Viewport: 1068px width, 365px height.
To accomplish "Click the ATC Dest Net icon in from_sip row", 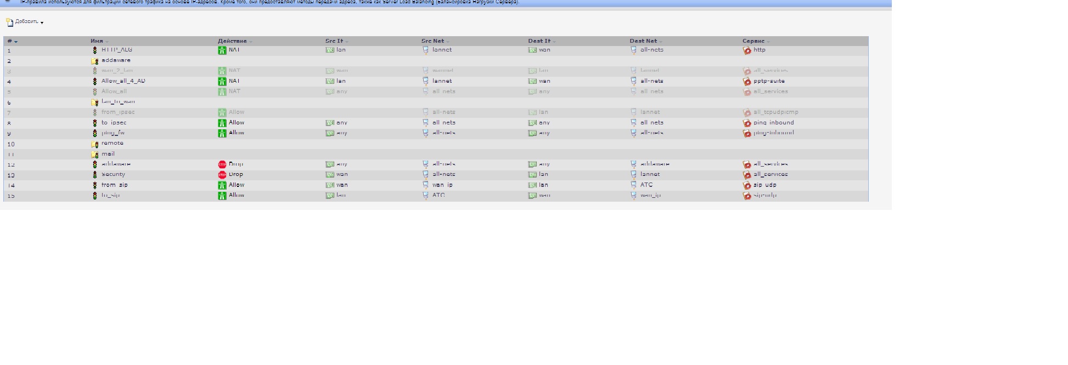I will pos(633,185).
